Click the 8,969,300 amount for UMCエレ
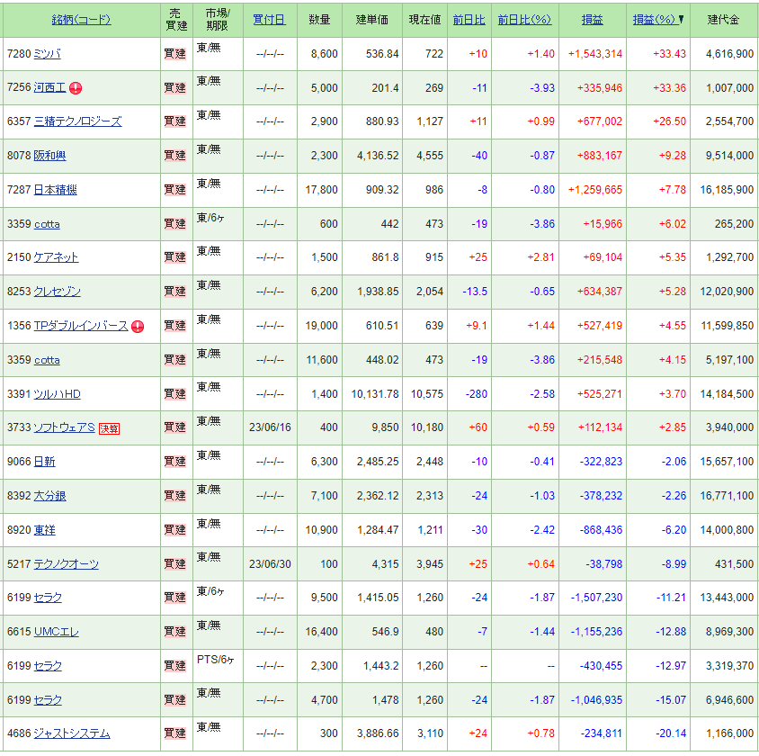This screenshot has width=759, height=756. (729, 633)
